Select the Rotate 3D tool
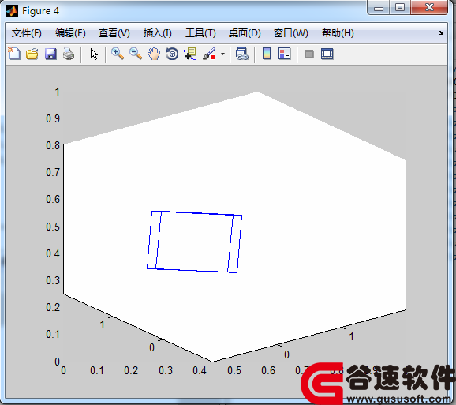This screenshot has height=405, width=456. (172, 54)
